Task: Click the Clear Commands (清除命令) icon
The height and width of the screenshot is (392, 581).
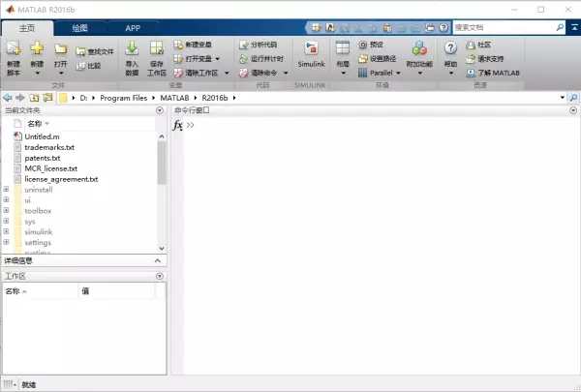Action: click(x=243, y=73)
